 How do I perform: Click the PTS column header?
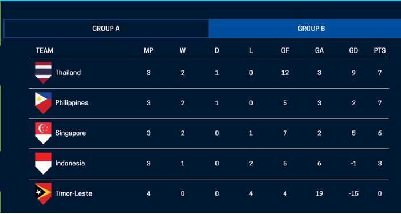click(x=380, y=50)
